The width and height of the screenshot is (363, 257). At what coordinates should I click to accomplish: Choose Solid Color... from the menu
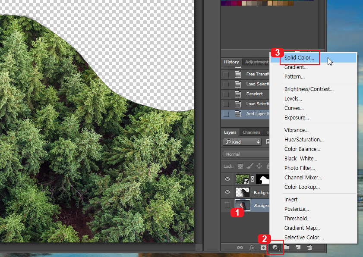coord(313,58)
